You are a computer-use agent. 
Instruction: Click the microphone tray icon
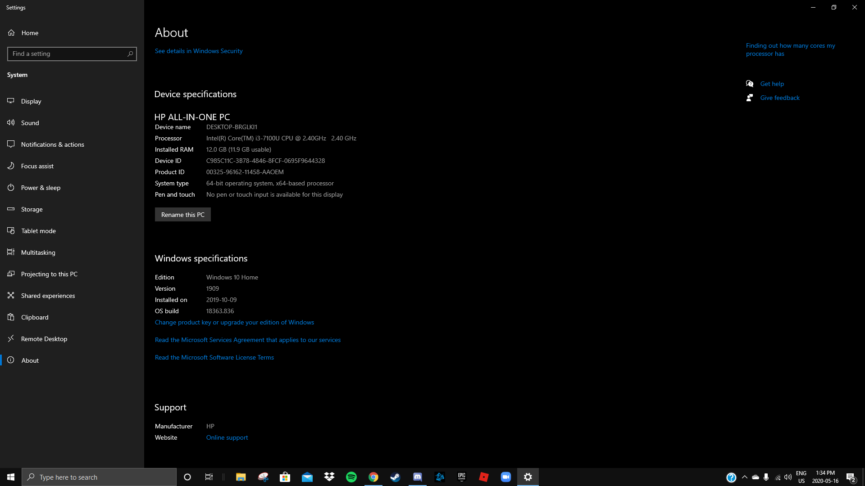click(x=766, y=477)
